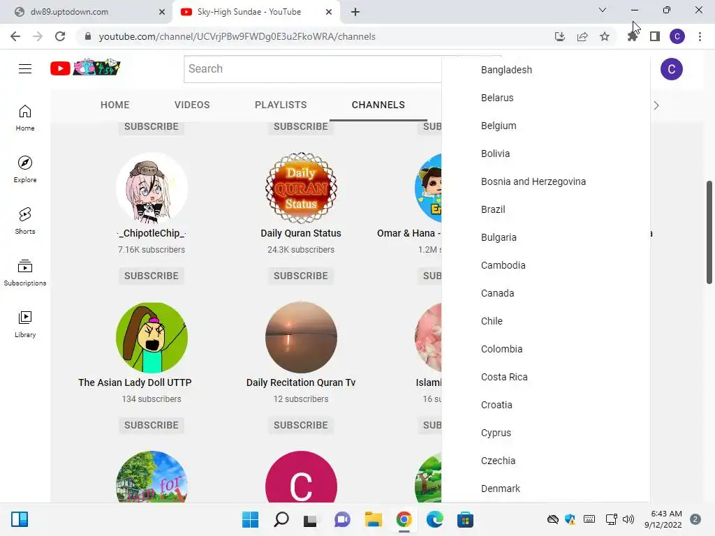Click the YouTube logo
The width and height of the screenshot is (715, 536).
pyautogui.click(x=84, y=68)
